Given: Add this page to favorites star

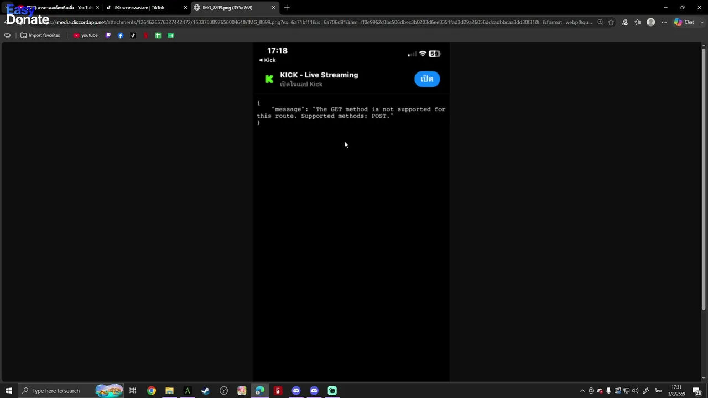Looking at the screenshot, I should 611,22.
